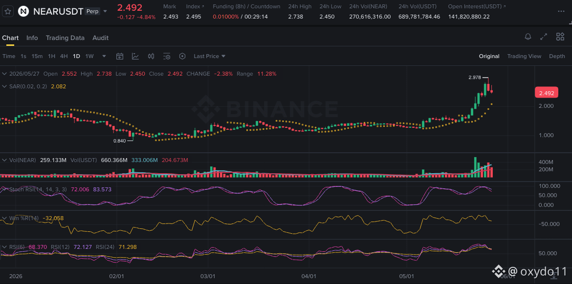Open the go-to-date calendar icon

pos(120,56)
